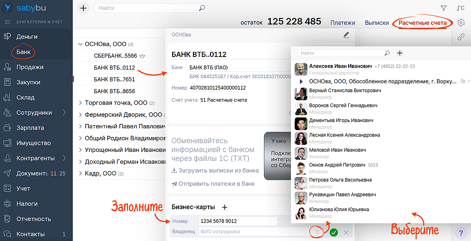This screenshot has height=241, width=471.
Task: Select employee Лесная Ксения Александровна
Action: tap(344, 135)
